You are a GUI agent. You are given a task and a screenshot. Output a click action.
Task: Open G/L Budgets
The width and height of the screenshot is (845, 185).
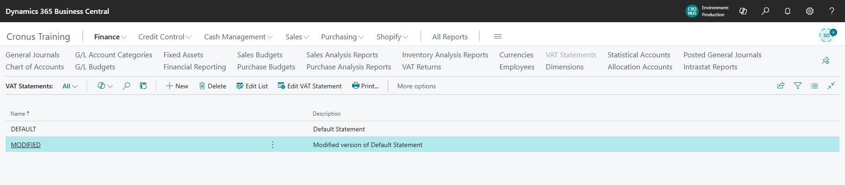95,67
